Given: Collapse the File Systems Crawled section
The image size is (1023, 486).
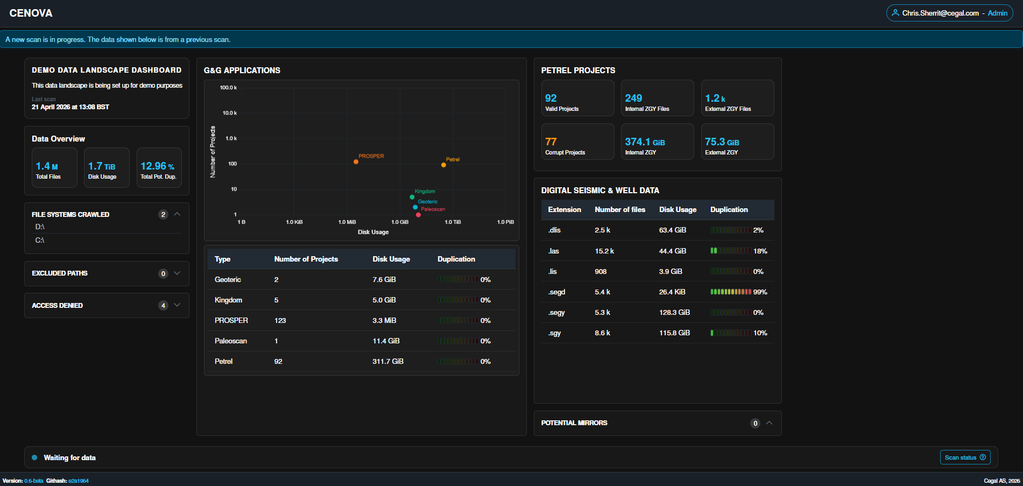Looking at the screenshot, I should 177,214.
